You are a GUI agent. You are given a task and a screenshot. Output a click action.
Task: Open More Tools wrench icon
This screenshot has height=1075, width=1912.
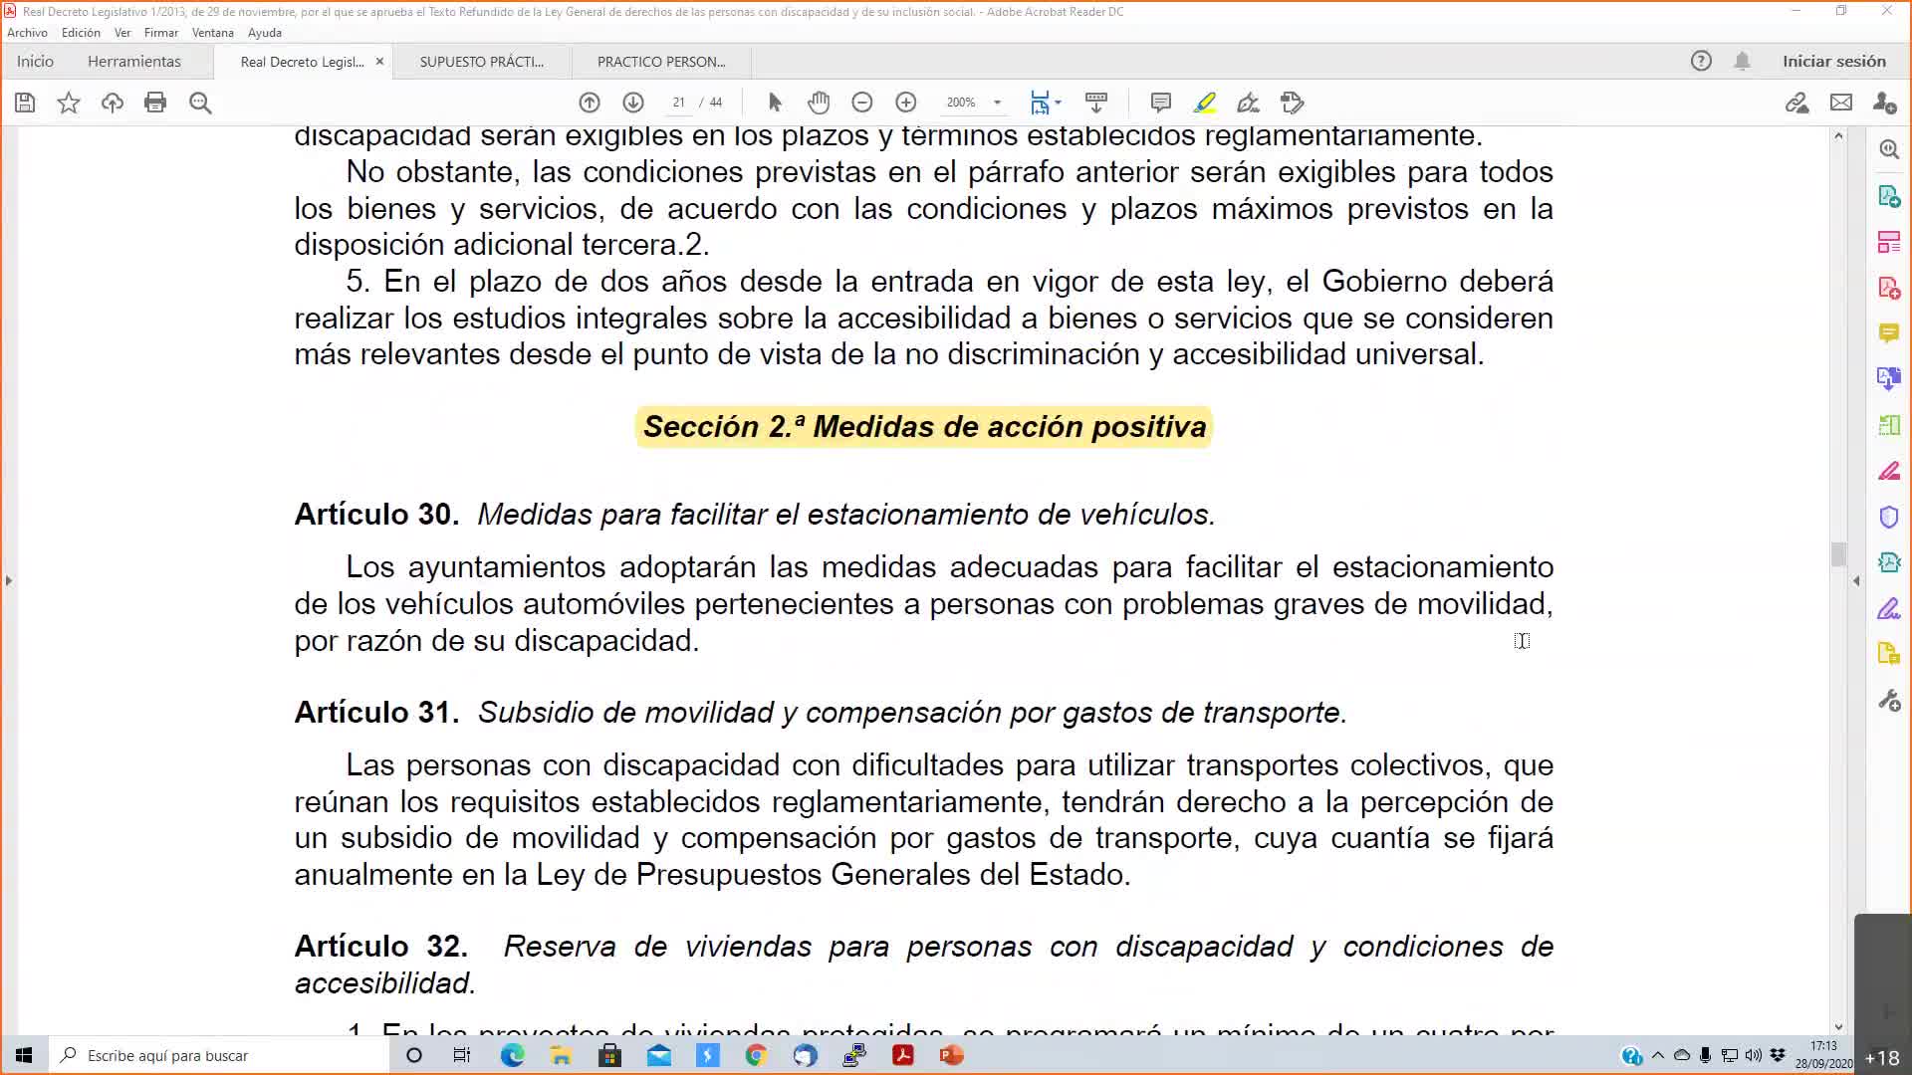coord(1889,700)
